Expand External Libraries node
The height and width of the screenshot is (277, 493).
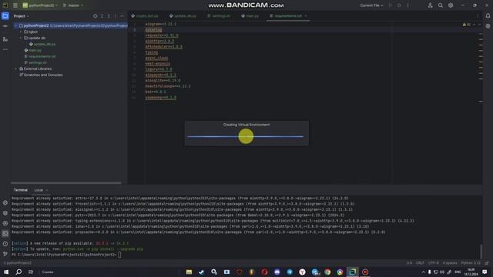coord(15,68)
